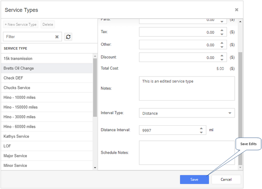This screenshot has width=262, height=189.
Task: Close the Service Types dialog
Action: pos(237,10)
